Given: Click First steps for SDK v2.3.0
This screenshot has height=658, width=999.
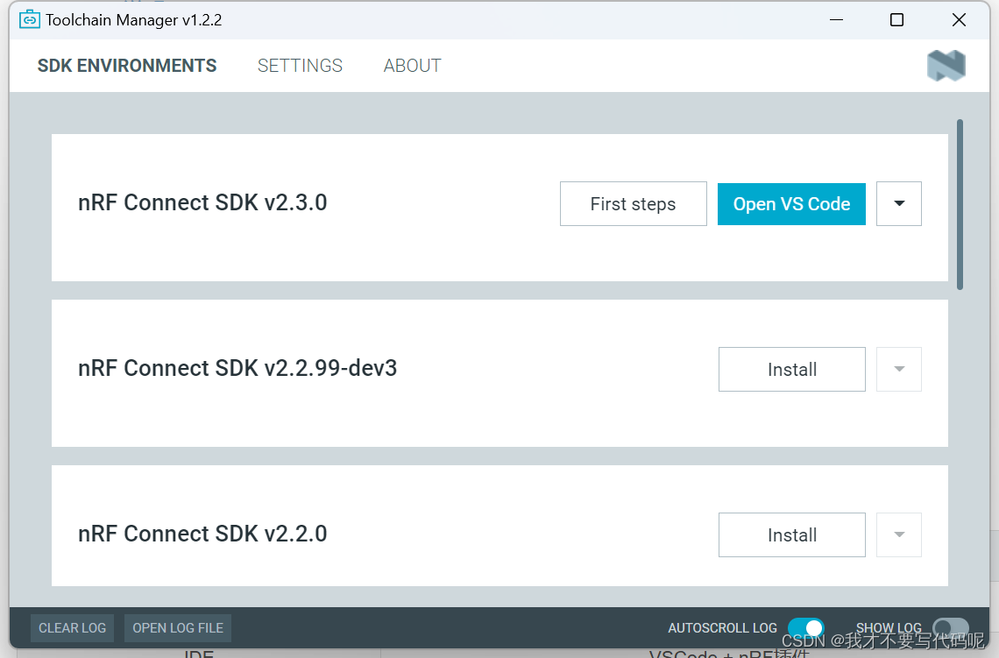Looking at the screenshot, I should tap(634, 204).
